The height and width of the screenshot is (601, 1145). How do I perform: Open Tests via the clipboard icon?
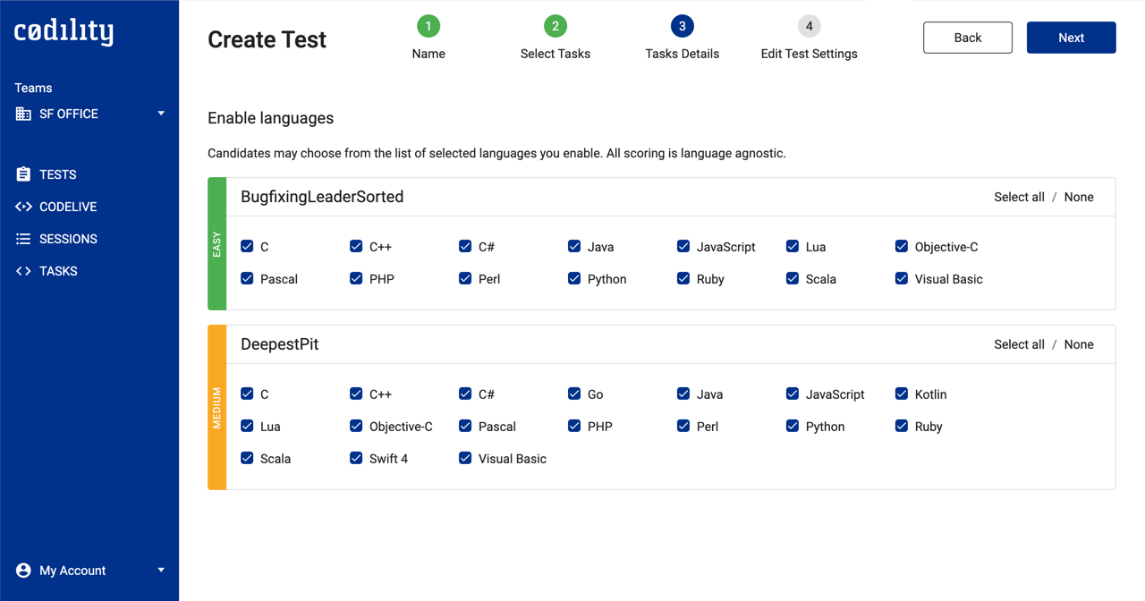(23, 174)
